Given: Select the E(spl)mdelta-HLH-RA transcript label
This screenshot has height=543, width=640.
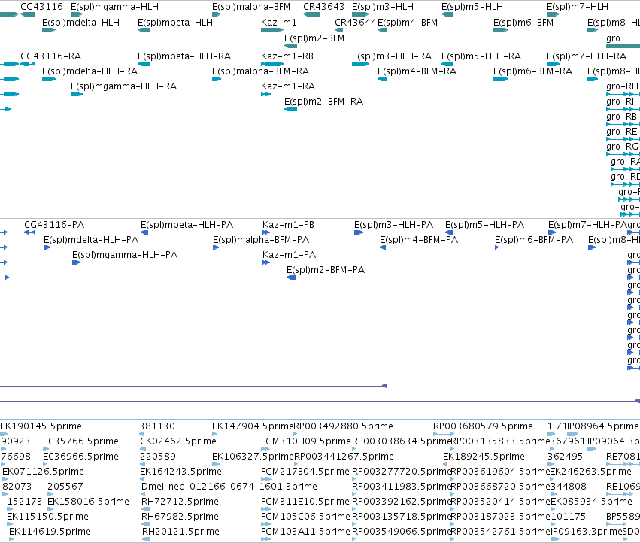Looking at the screenshot, I should click(89, 71).
